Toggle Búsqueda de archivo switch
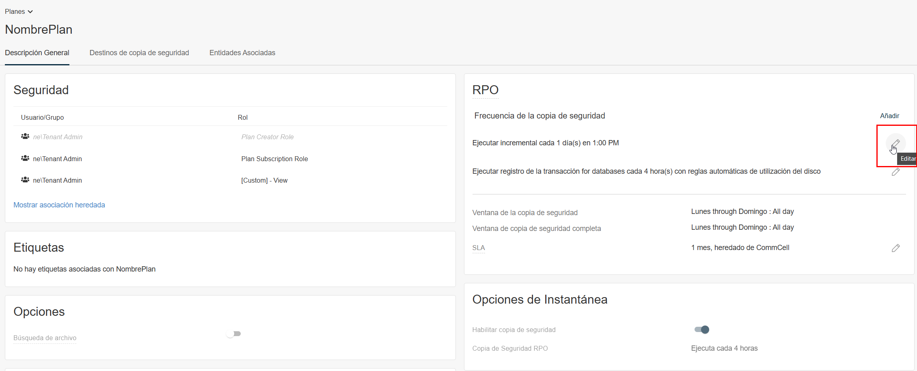This screenshot has width=917, height=371. [234, 334]
